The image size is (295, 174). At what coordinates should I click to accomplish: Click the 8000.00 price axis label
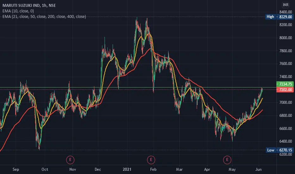[x=286, y=38]
